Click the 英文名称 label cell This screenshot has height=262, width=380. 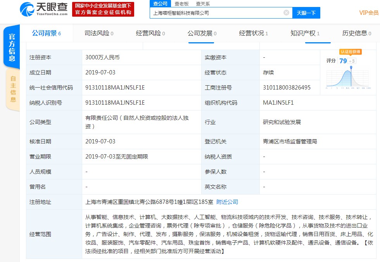coord(230,187)
